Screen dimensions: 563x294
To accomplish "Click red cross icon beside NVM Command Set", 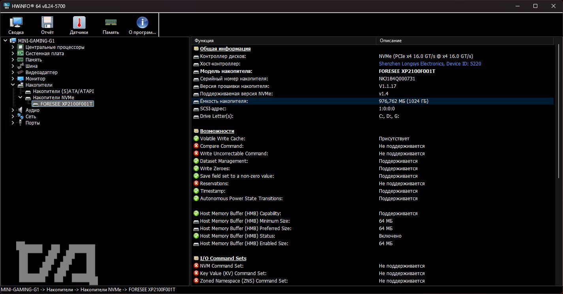I will (x=196, y=266).
